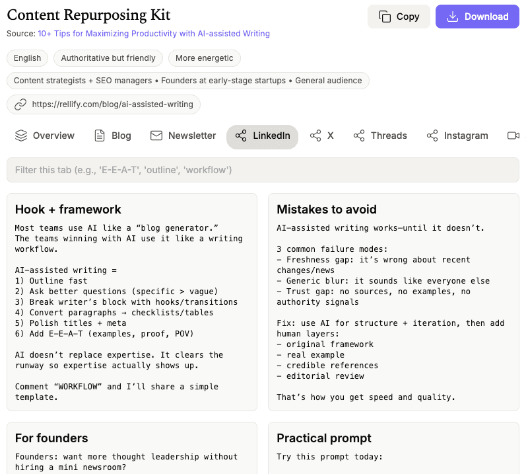Click the share icon beside X
Viewport: 526px width, 474px height.
(x=315, y=136)
